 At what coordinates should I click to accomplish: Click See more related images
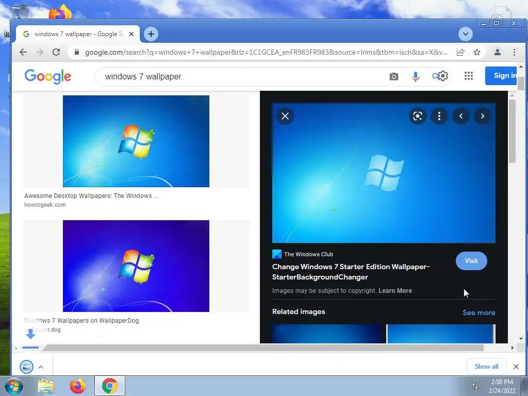[478, 312]
